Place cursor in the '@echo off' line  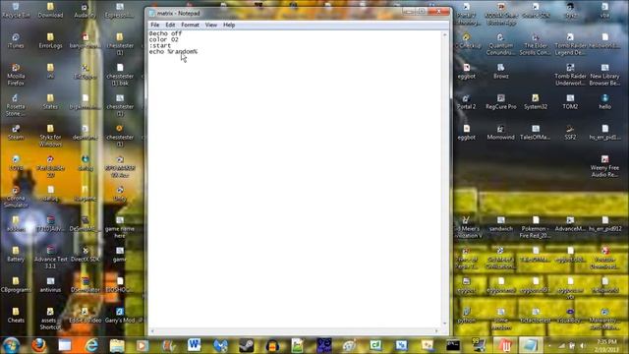point(165,33)
